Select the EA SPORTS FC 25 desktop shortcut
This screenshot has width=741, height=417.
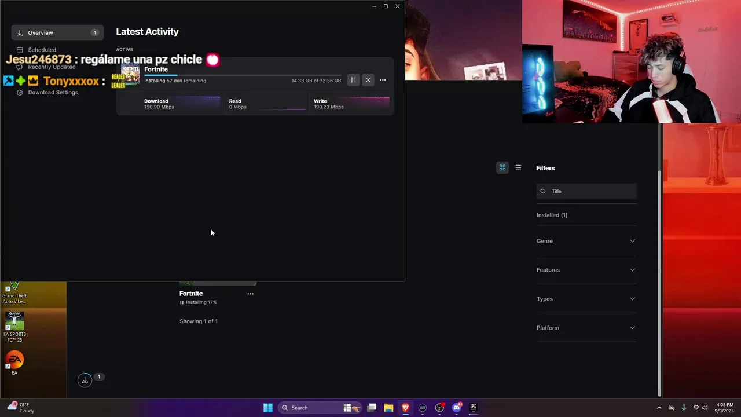coord(14,327)
